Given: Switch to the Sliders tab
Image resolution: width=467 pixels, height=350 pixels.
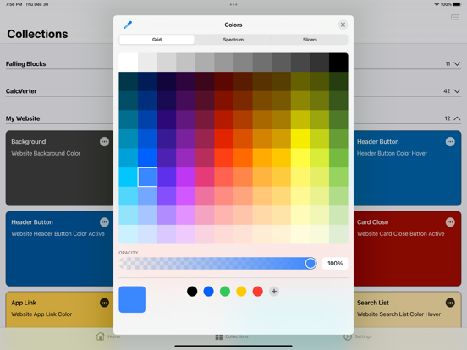Looking at the screenshot, I should [x=310, y=40].
